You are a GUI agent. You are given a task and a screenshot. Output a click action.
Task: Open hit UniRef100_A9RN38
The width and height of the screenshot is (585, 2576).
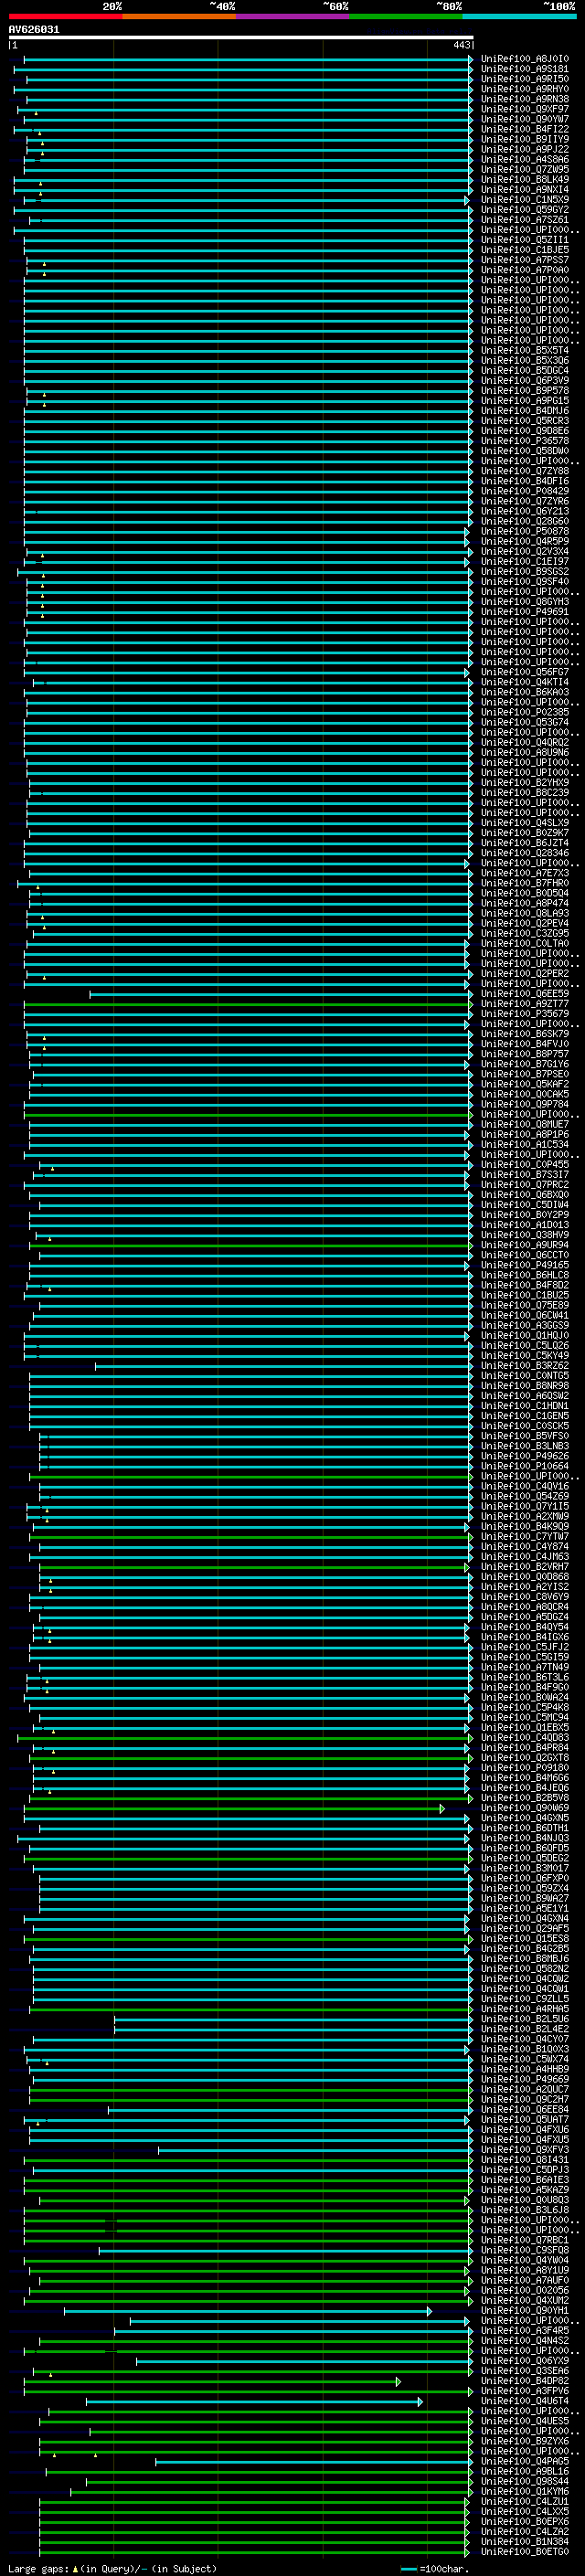[525, 100]
